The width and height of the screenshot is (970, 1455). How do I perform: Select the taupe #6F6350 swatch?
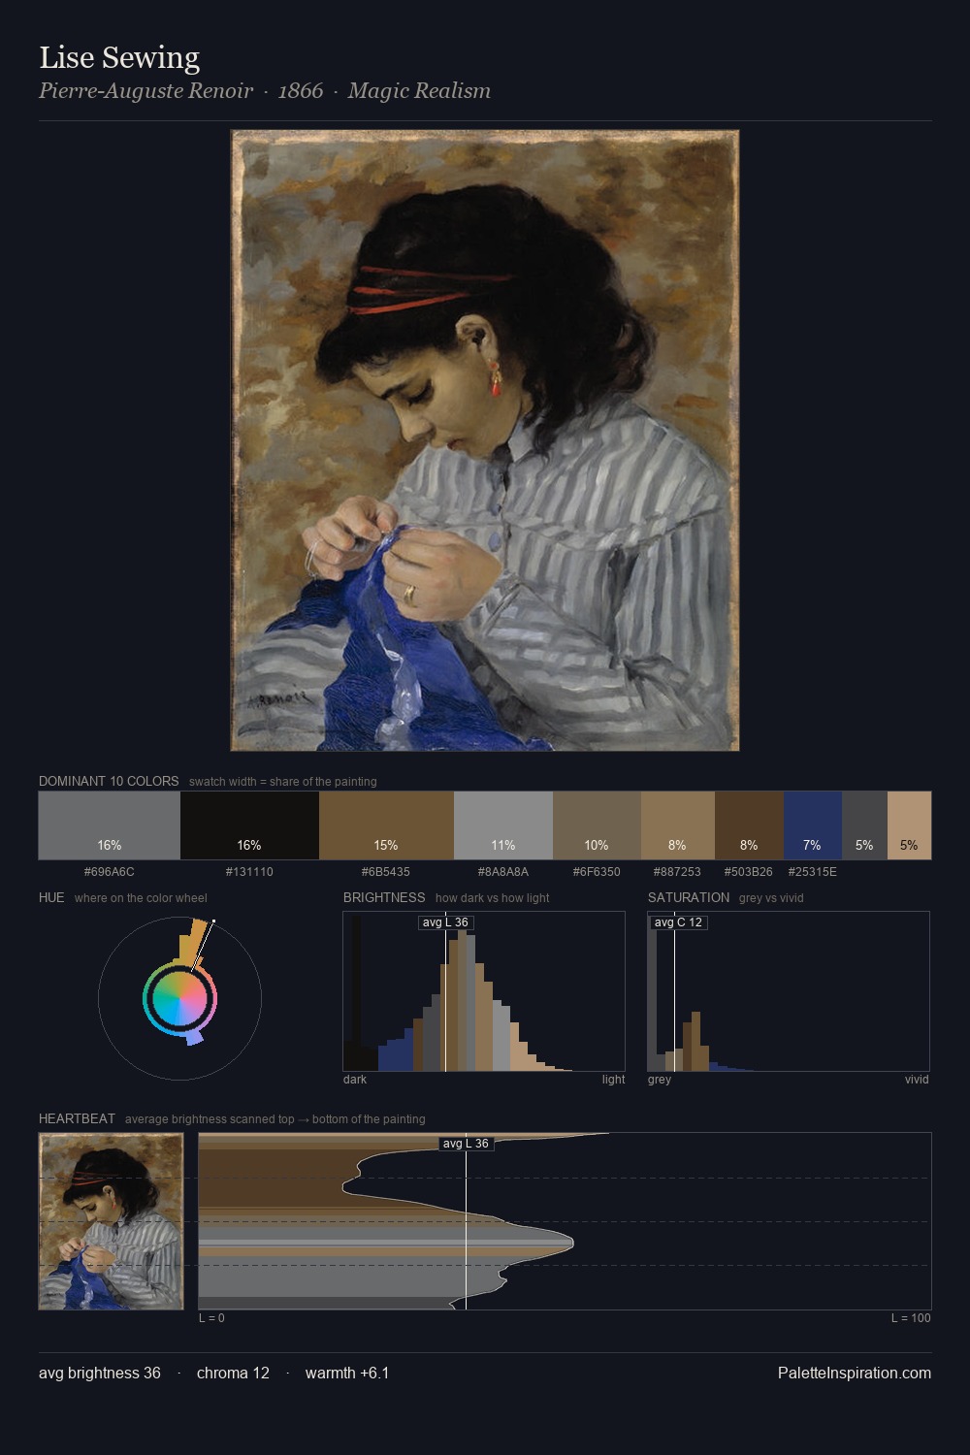point(597,825)
